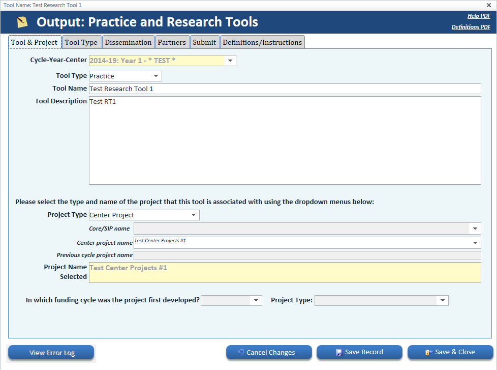Expand the top Project Type dropdown
Screen dimensions: 497x370
click(194, 215)
